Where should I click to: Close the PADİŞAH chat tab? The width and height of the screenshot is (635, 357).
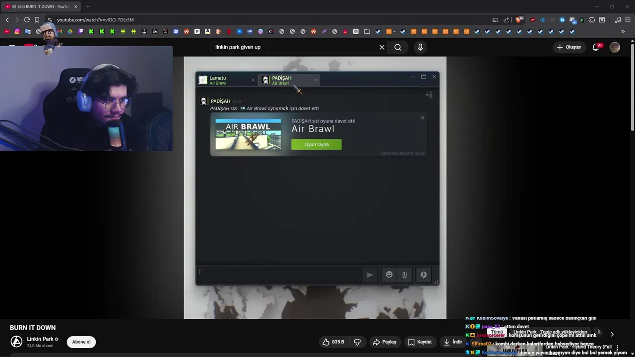315,80
